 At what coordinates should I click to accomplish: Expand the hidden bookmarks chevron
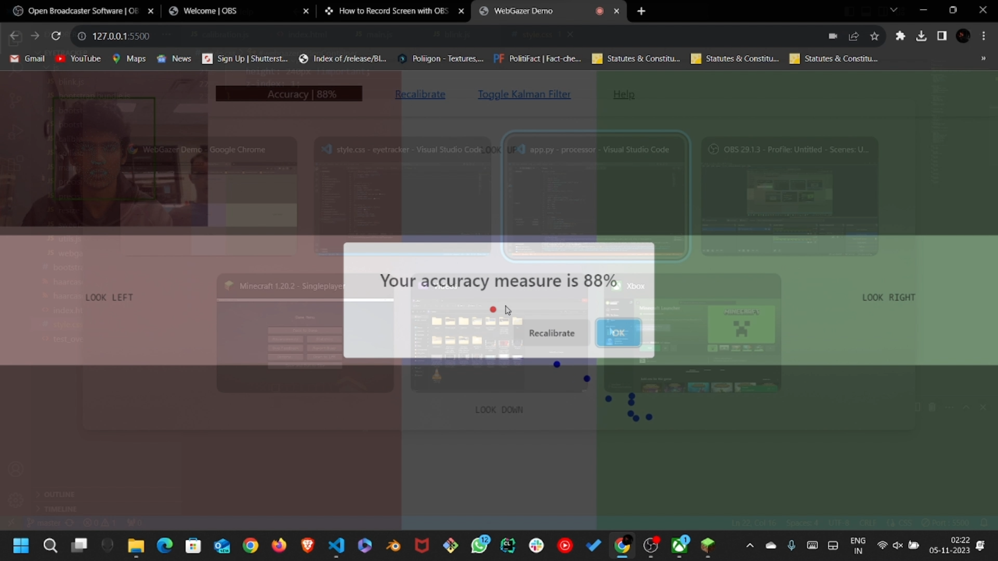(983, 58)
